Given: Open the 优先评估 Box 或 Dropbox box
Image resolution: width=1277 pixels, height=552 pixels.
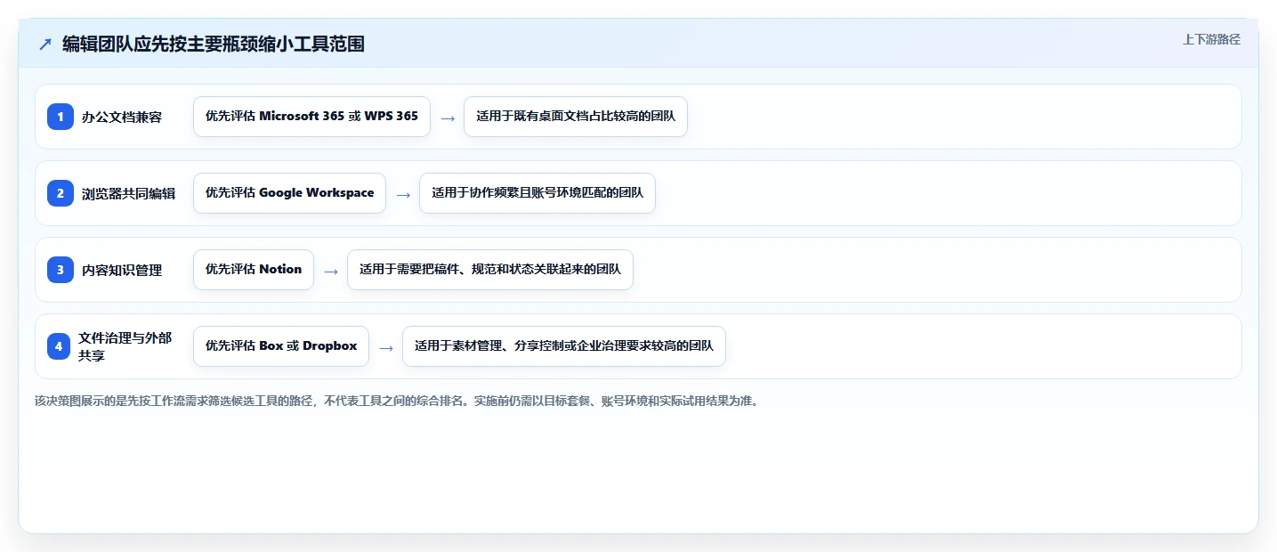Looking at the screenshot, I should 281,346.
